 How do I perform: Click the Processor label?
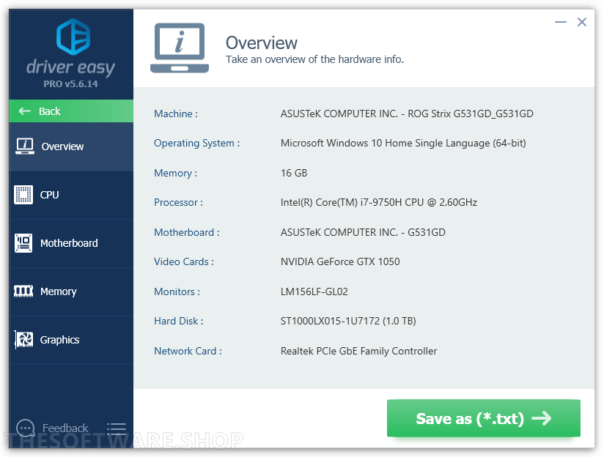pos(178,203)
